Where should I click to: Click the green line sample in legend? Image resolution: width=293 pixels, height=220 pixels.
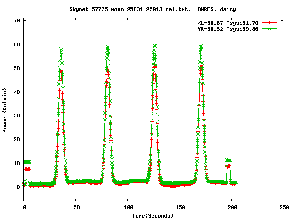pyautogui.click(x=270, y=28)
